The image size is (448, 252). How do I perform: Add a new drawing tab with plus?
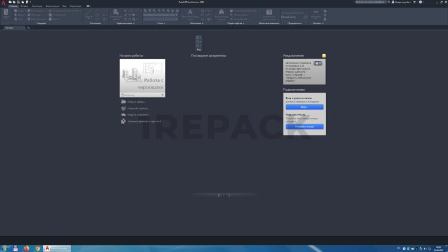point(29,28)
